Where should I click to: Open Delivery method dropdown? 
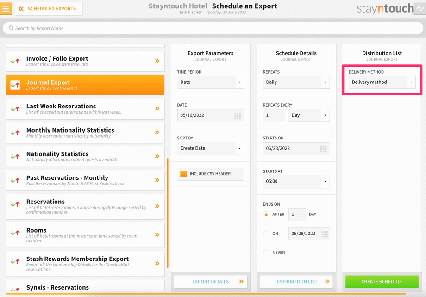pyautogui.click(x=382, y=82)
